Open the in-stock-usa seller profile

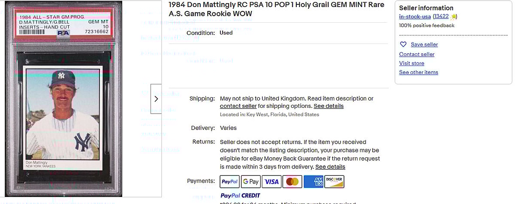pyautogui.click(x=415, y=17)
